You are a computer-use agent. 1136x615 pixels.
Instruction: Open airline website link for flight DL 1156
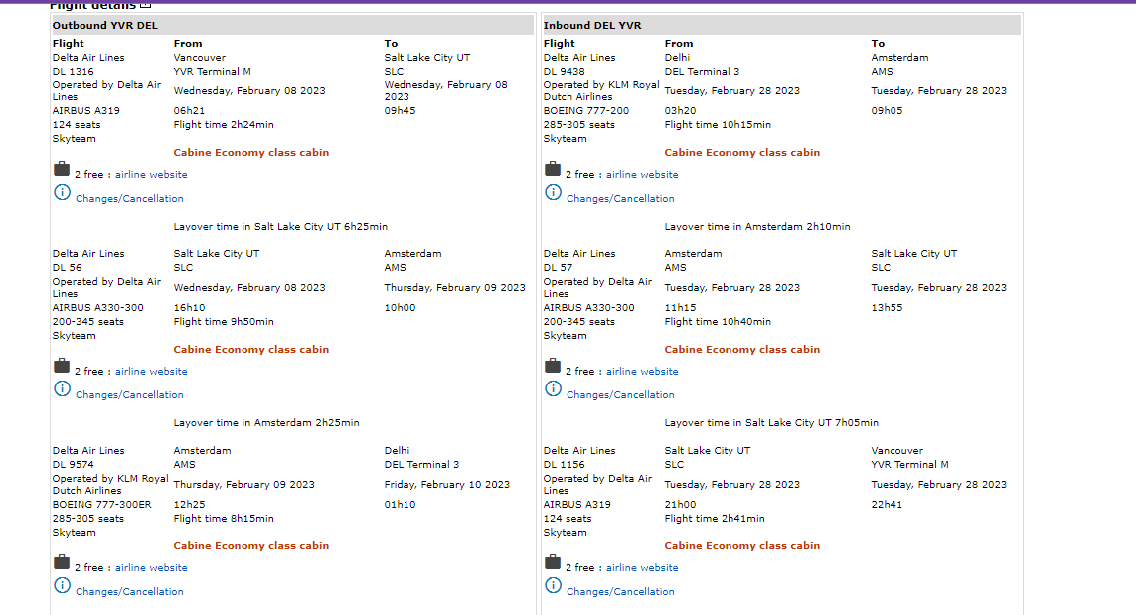[642, 568]
